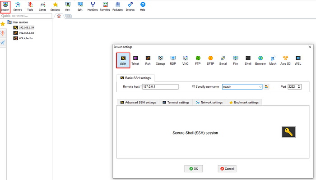The height and width of the screenshot is (180, 316).
Task: Cancel the Session settings dialog
Action: point(227,169)
